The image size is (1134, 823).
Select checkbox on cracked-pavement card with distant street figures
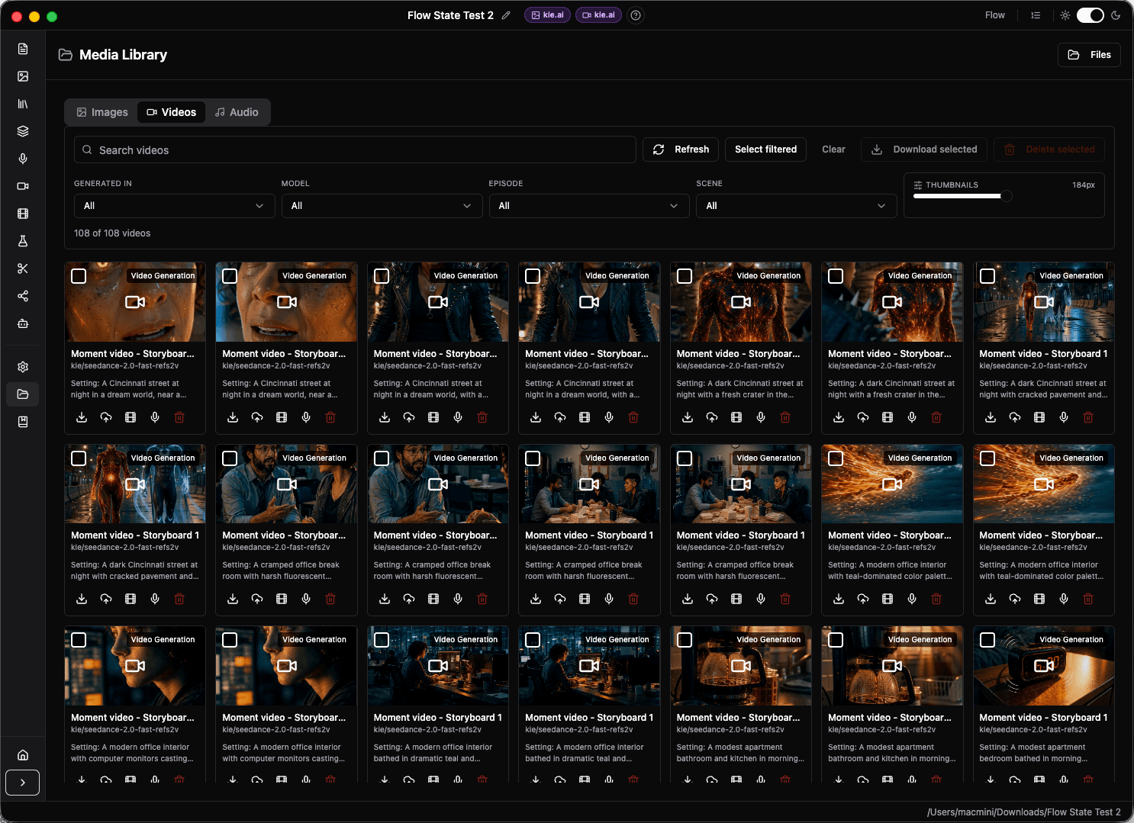tap(987, 276)
